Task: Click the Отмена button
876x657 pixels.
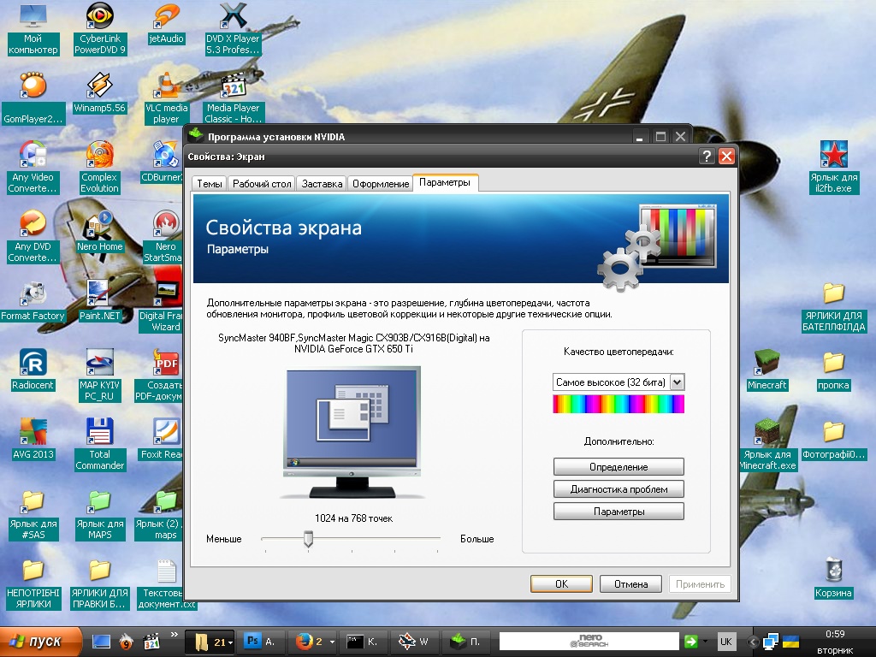Action: 630,583
